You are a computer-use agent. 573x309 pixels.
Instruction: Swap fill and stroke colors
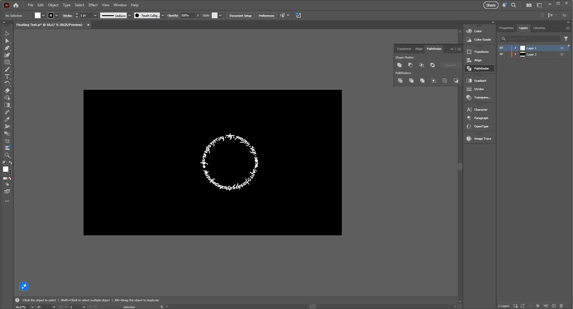tap(10, 163)
